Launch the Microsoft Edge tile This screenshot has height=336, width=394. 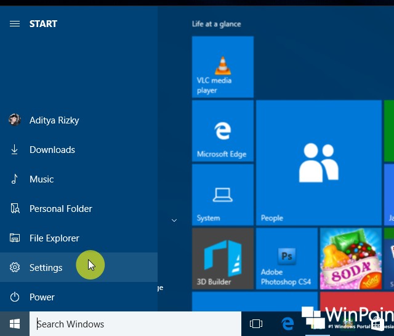tap(223, 131)
